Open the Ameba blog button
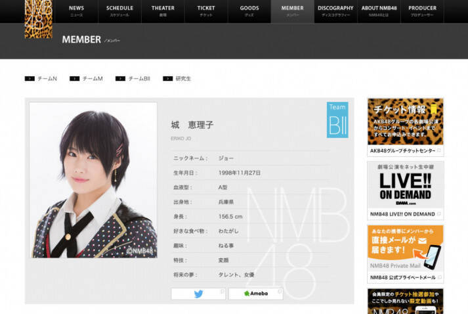This screenshot has width=468, height=314. pos(255,294)
